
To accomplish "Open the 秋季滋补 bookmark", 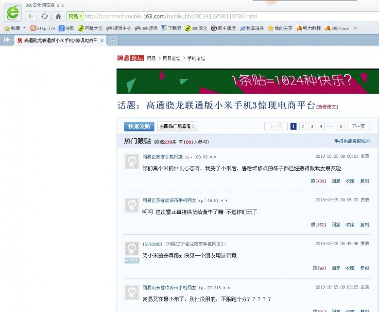I will pyautogui.click(x=252, y=28).
